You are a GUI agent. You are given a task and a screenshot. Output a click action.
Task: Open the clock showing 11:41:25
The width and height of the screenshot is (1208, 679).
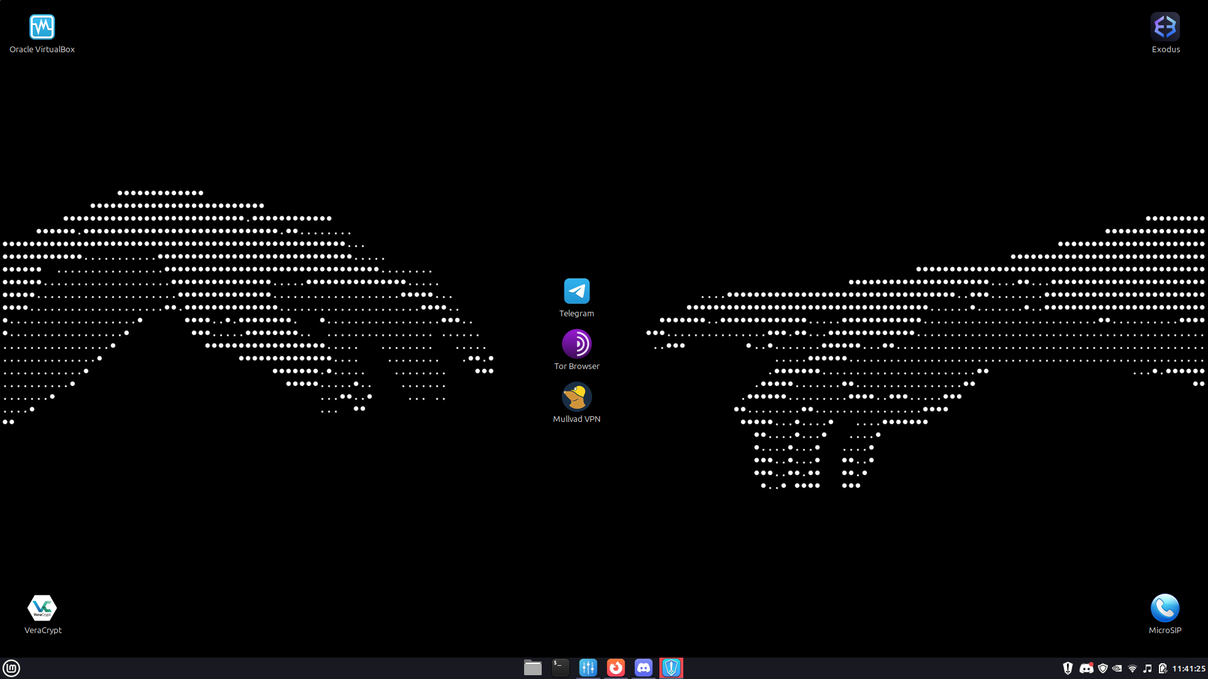click(x=1188, y=668)
